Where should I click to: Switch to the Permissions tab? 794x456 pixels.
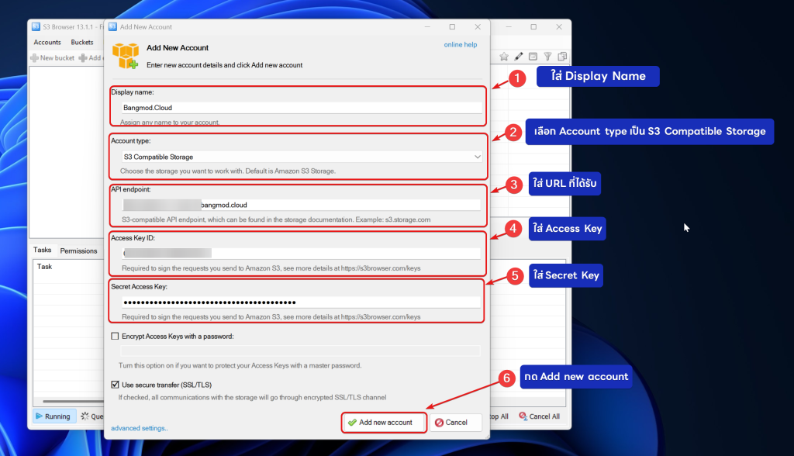78,250
